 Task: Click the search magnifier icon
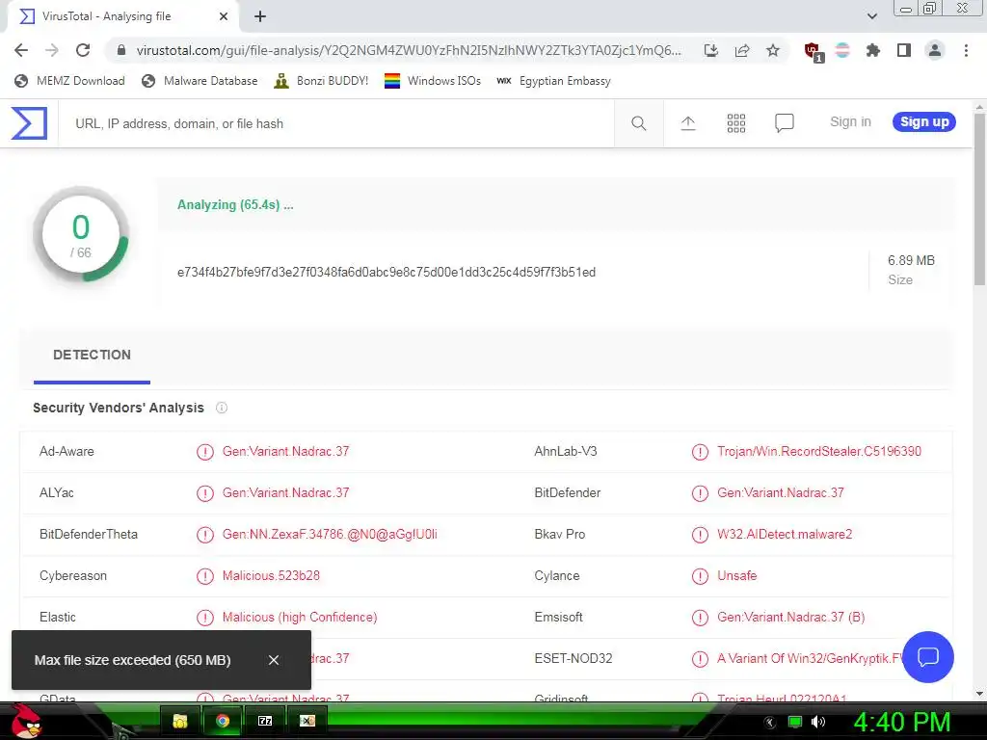click(638, 123)
